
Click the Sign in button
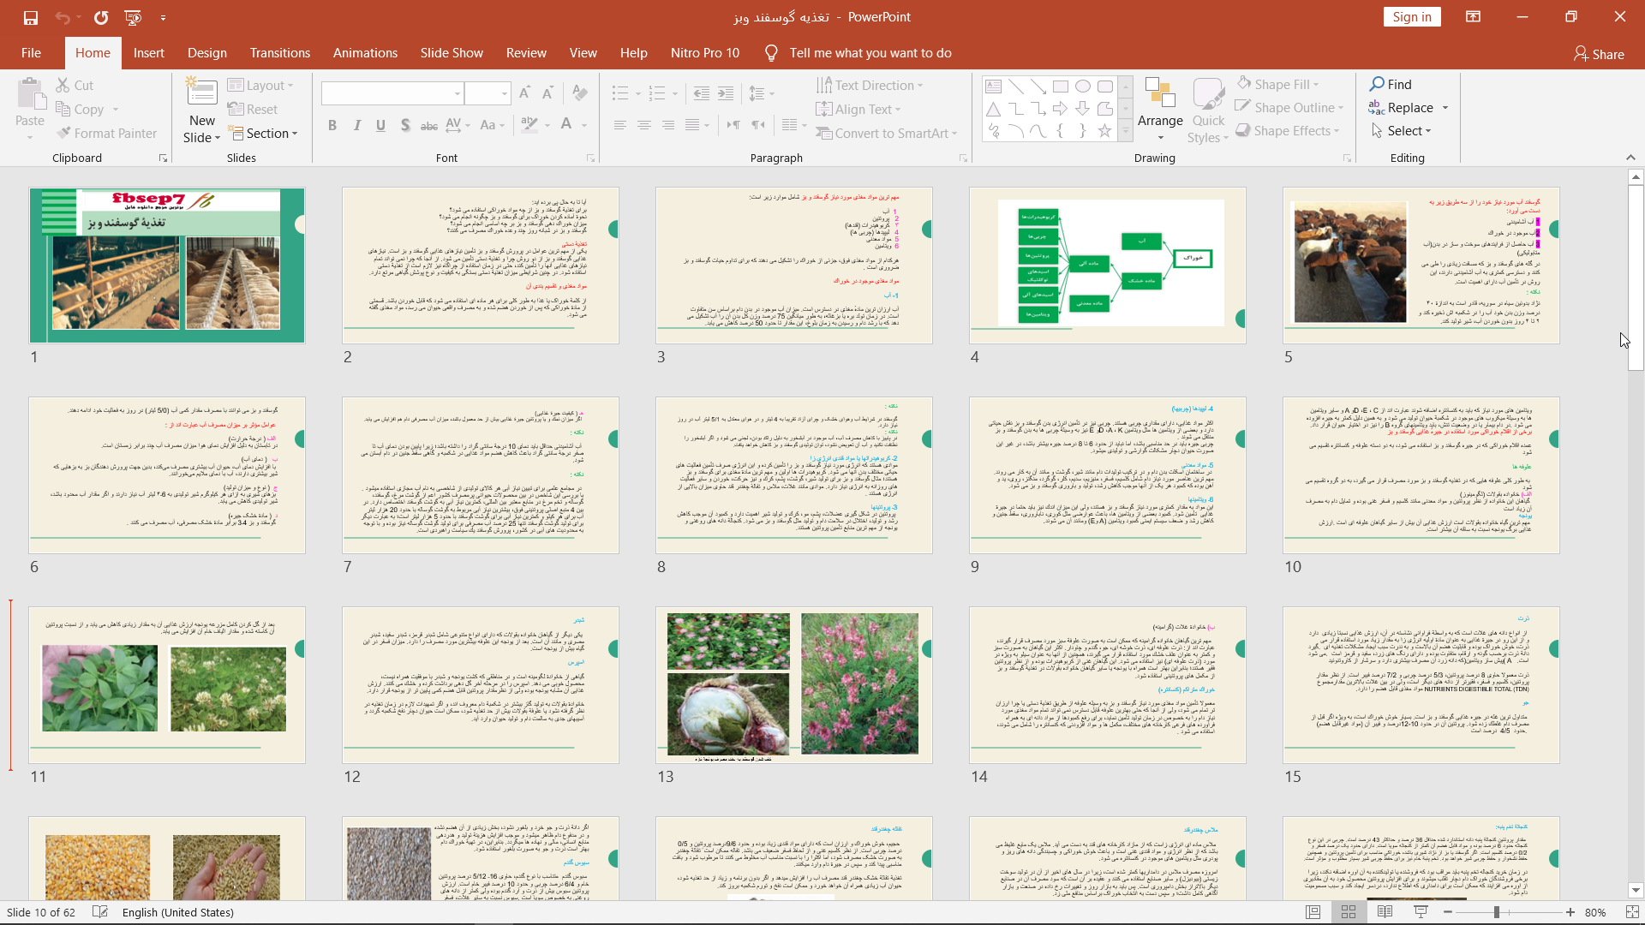tap(1411, 17)
